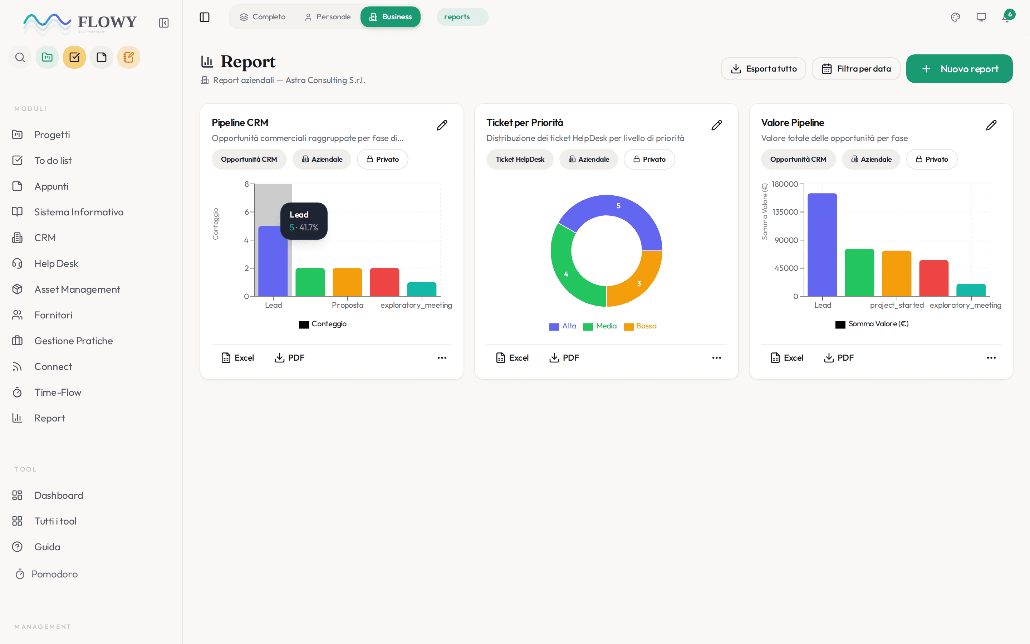1030x644 pixels.
Task: Select the Business workspace tab
Action: point(391,17)
